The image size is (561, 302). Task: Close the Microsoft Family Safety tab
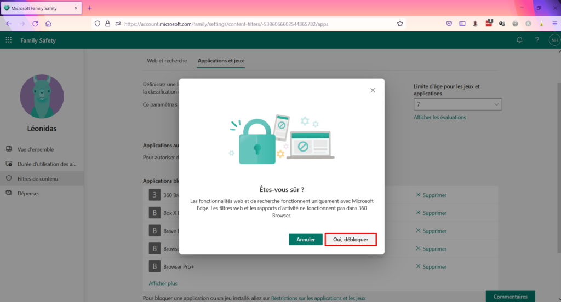point(76,8)
